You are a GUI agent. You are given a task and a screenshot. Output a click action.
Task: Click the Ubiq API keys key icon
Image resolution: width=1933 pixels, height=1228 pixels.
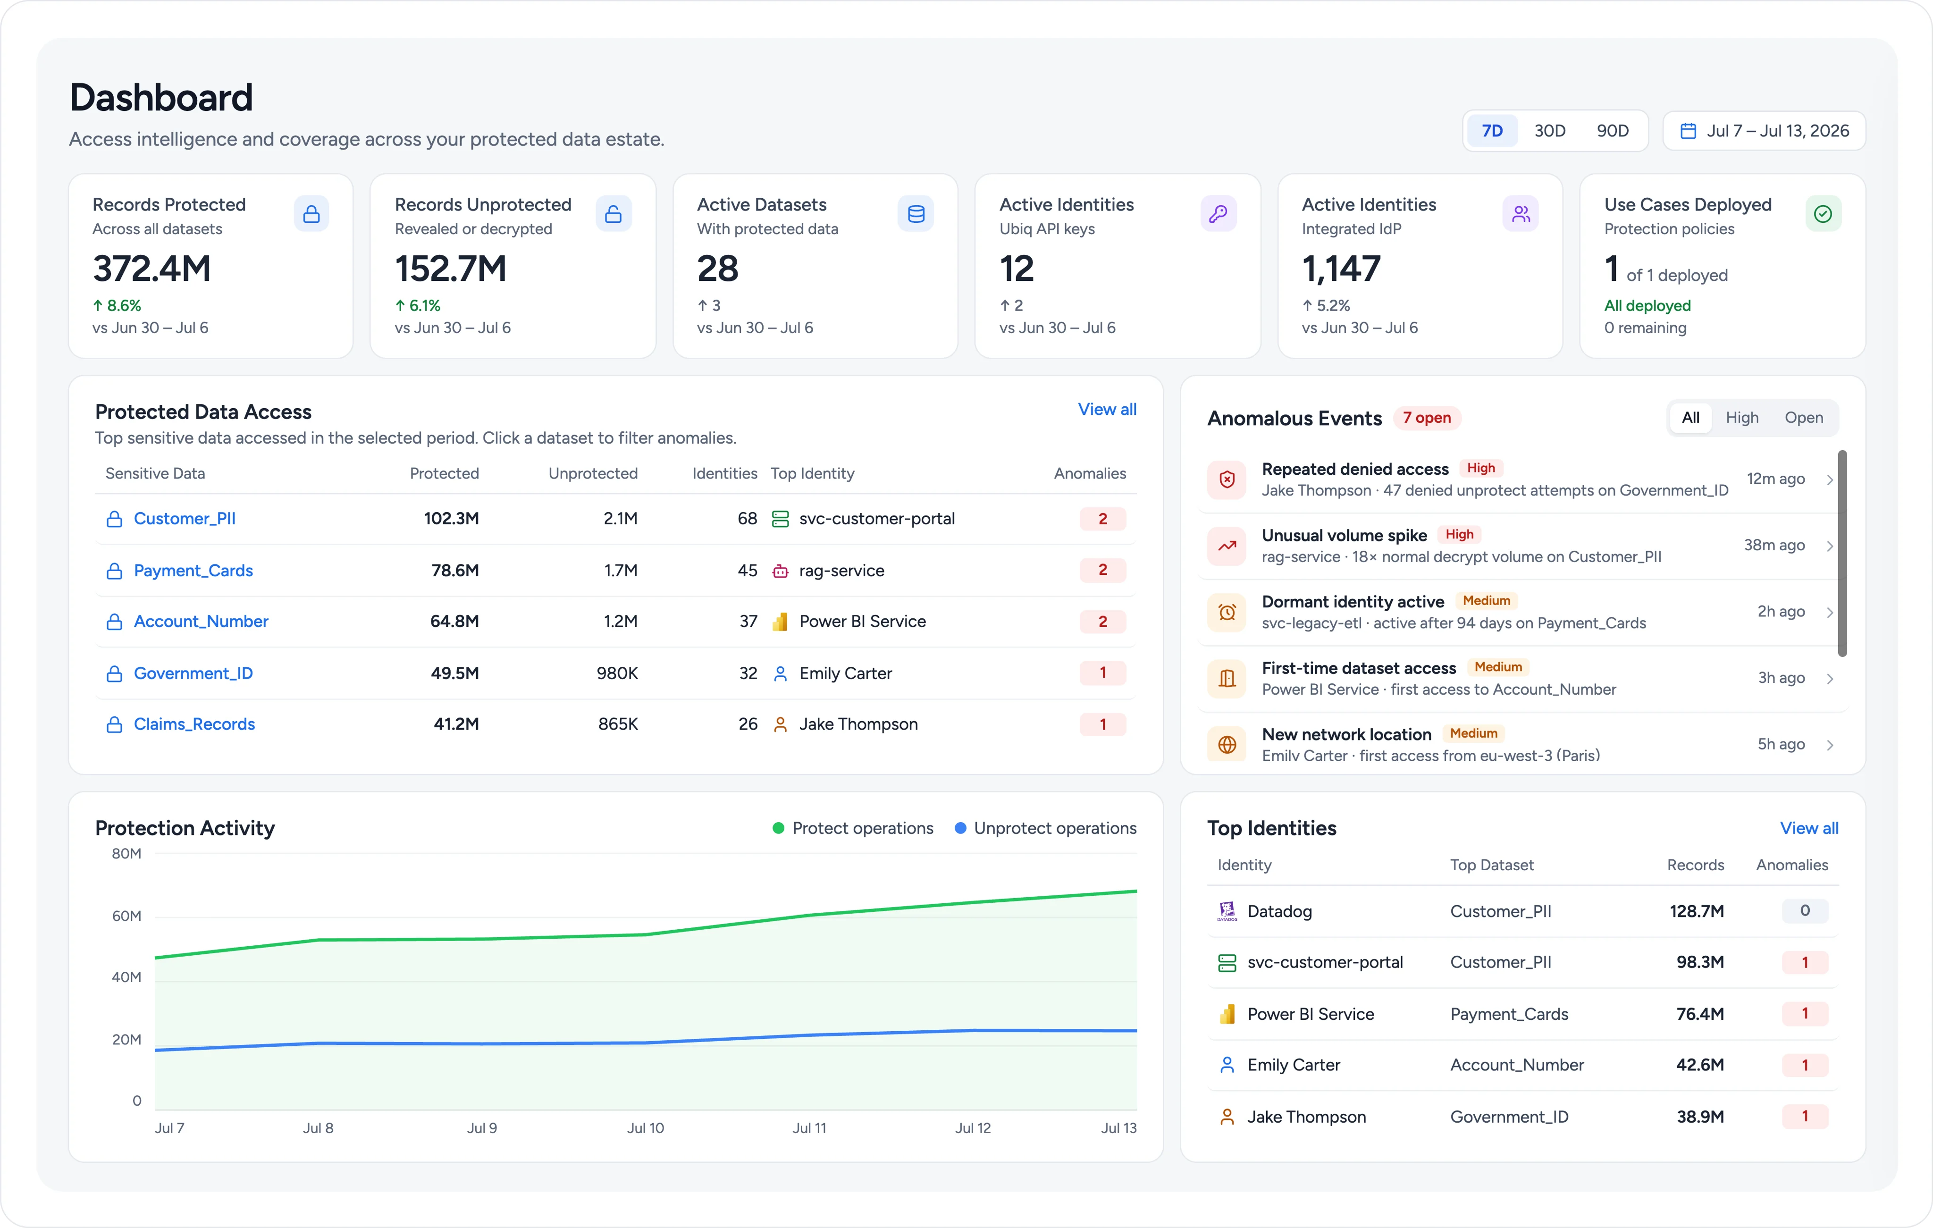(1219, 213)
